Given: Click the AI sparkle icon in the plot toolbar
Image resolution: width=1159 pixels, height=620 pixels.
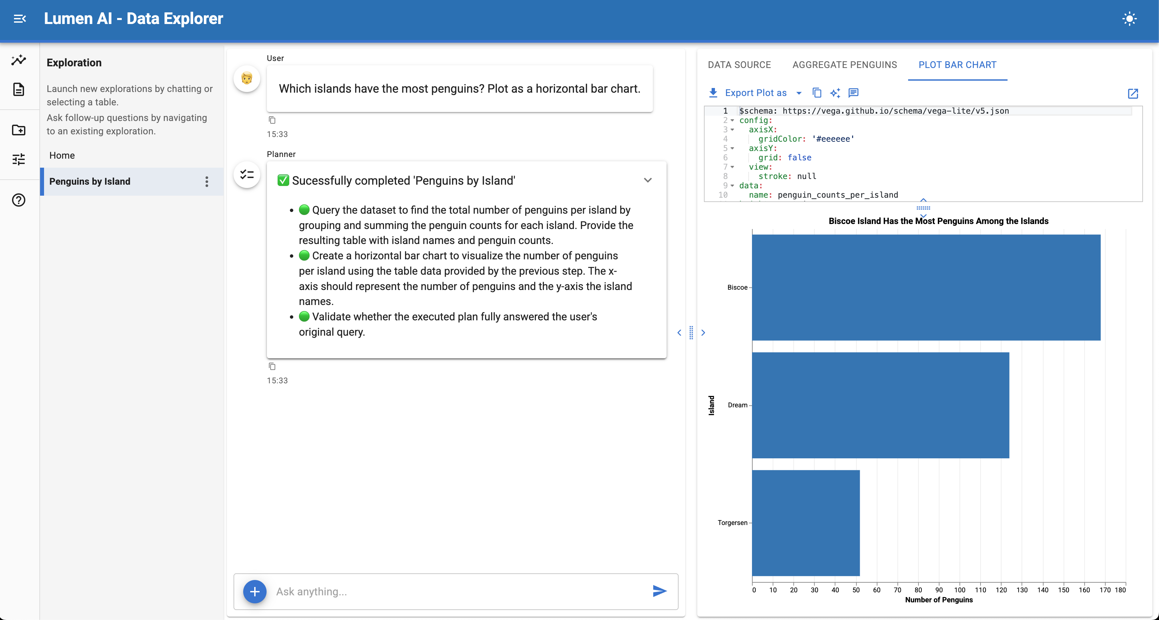Looking at the screenshot, I should coord(835,93).
